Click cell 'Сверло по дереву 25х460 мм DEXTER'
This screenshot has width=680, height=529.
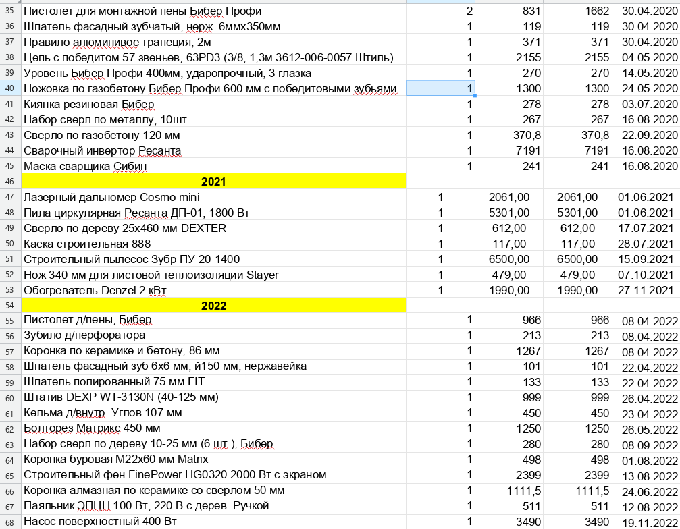click(x=214, y=228)
